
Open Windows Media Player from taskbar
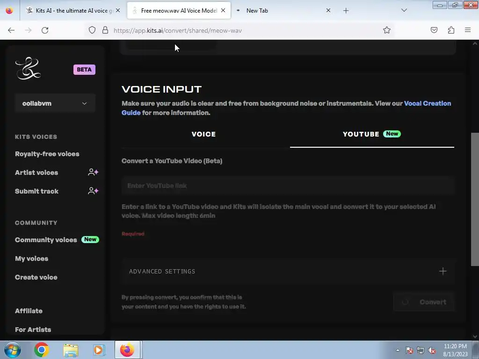click(x=99, y=350)
